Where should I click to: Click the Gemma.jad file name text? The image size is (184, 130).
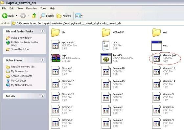(x=170, y=55)
